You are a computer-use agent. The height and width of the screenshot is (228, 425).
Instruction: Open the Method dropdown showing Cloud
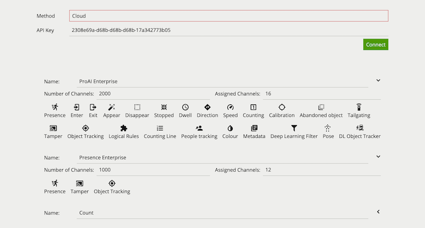click(228, 16)
